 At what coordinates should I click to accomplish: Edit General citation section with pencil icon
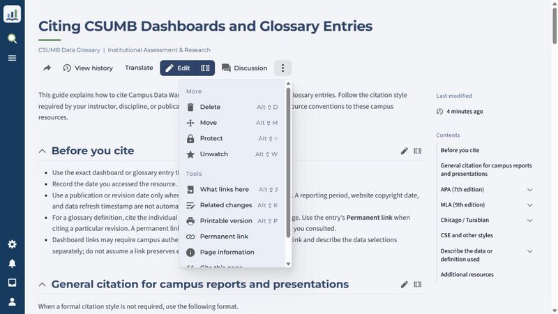coord(405,285)
